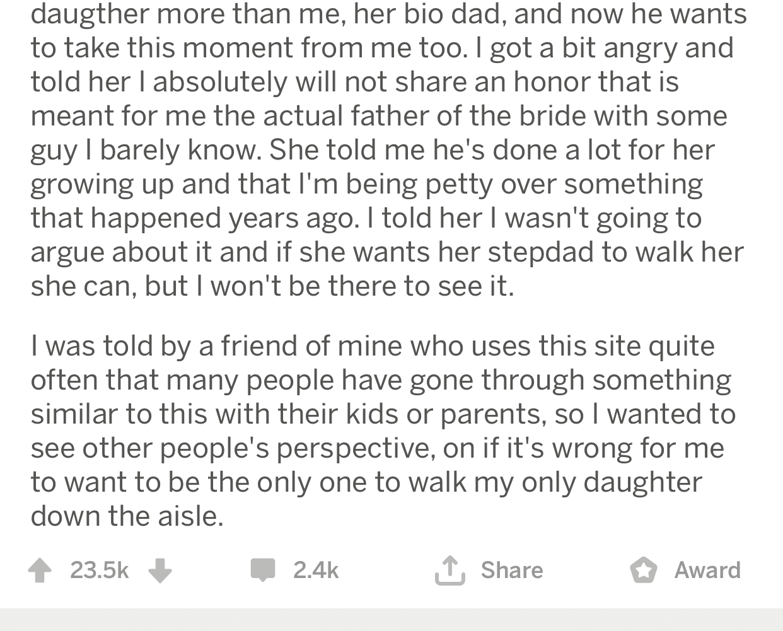Click the text "down the aisle."

coord(127,516)
